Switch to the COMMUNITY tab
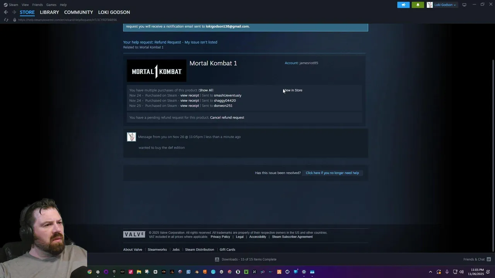 pos(79,12)
